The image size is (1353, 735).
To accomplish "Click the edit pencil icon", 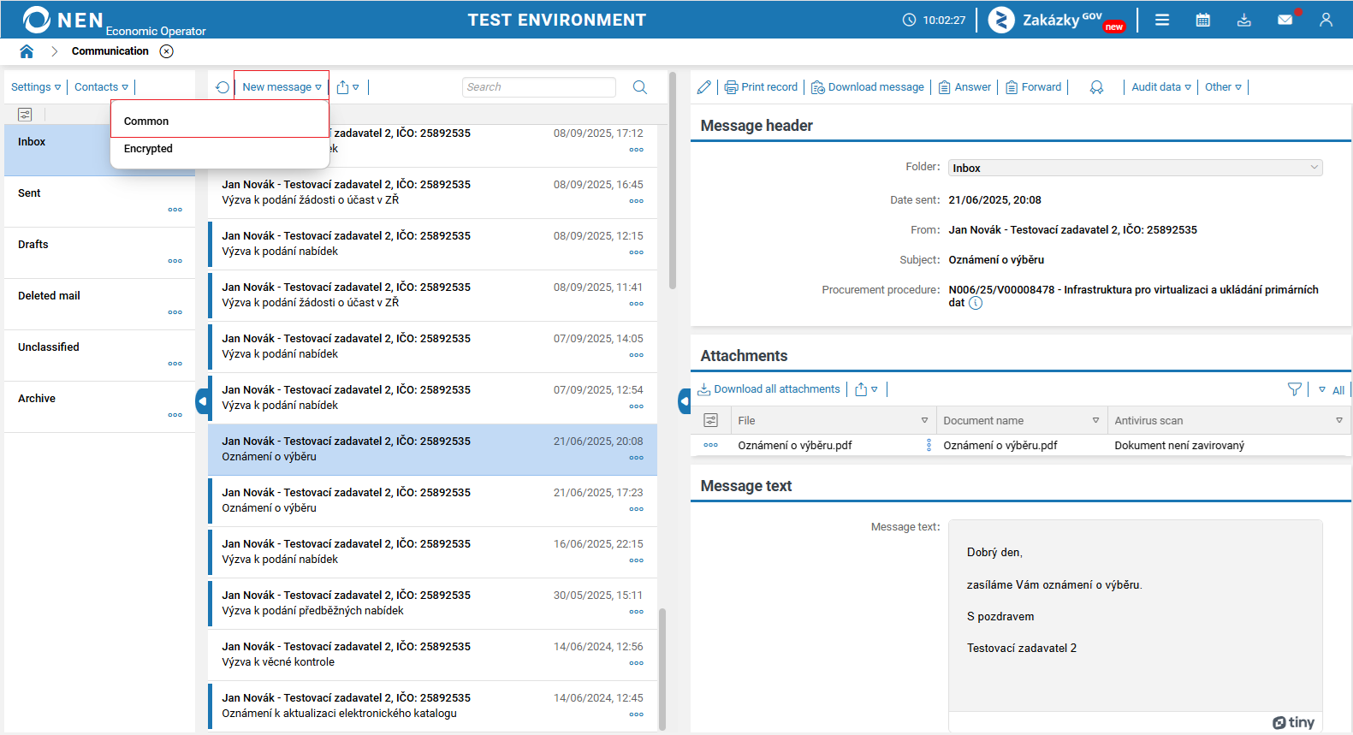I will (x=704, y=87).
